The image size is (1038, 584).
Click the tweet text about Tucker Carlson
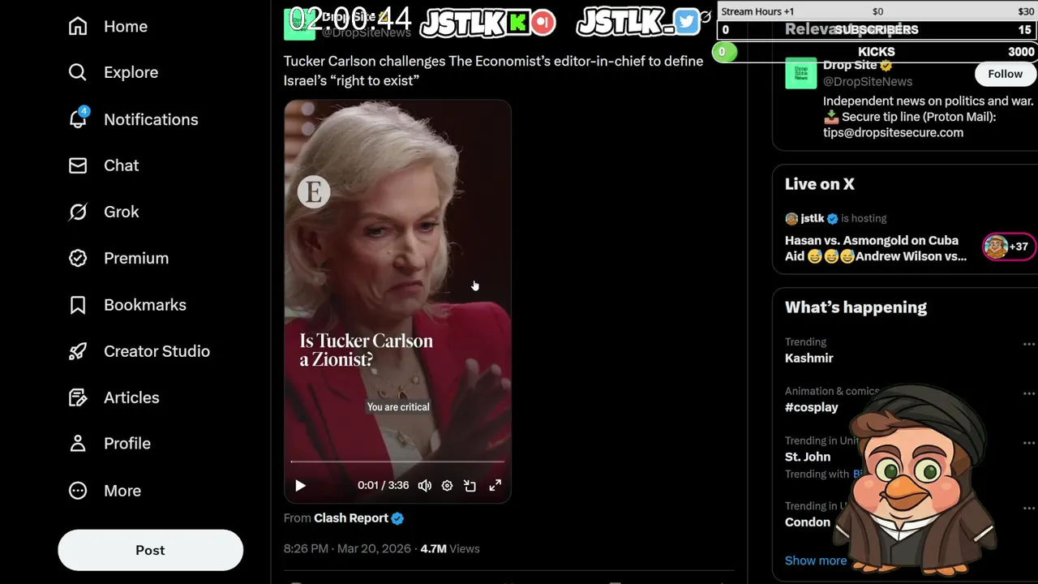(493, 71)
